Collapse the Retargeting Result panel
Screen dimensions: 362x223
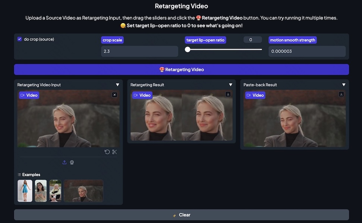[230, 84]
